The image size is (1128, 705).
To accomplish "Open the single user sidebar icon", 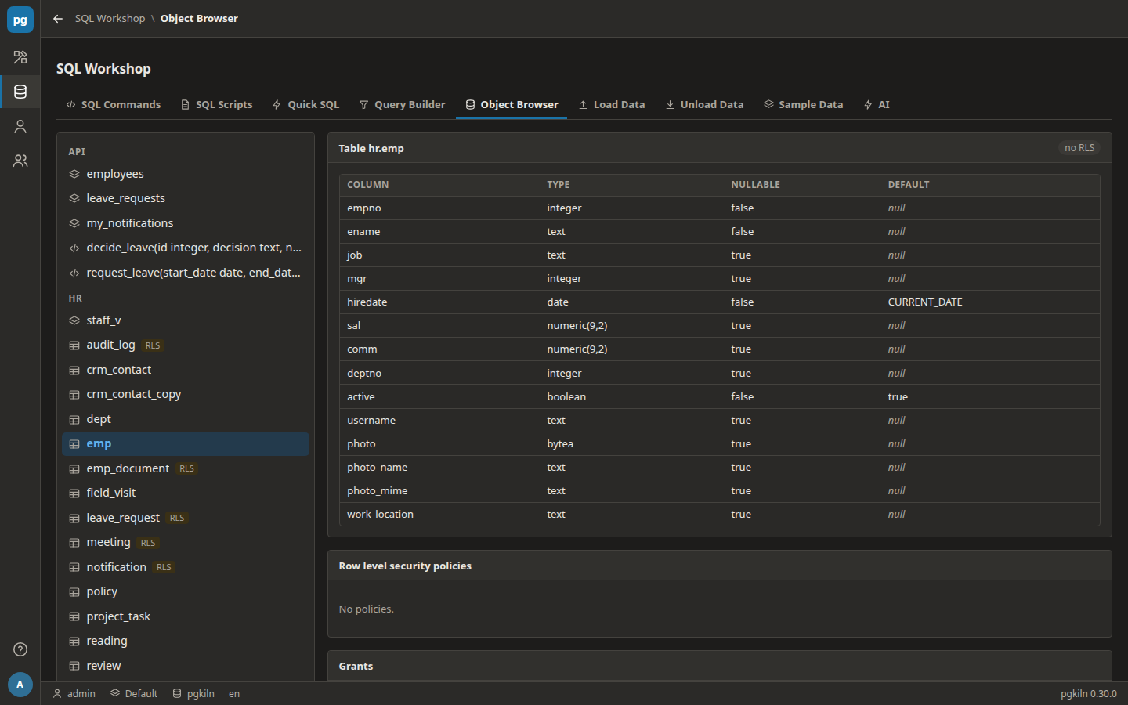I will click(20, 126).
